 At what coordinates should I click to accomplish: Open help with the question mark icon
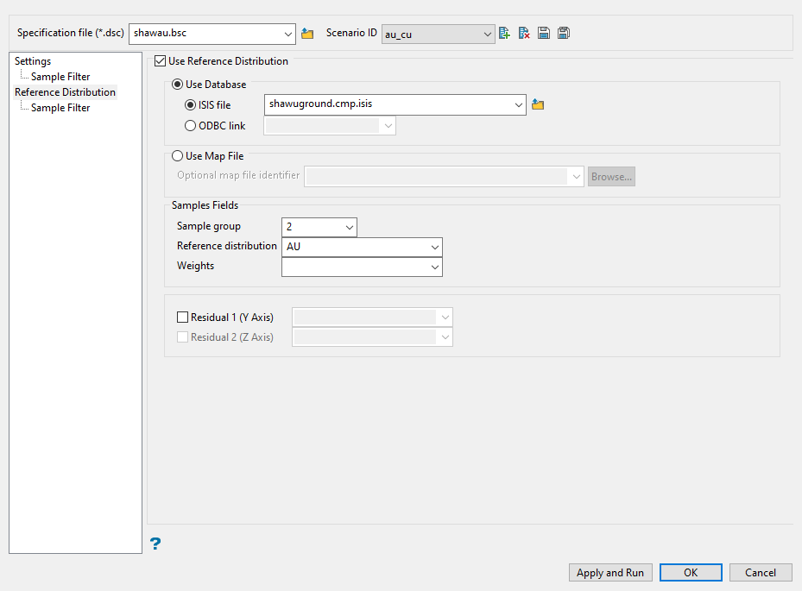click(x=155, y=544)
